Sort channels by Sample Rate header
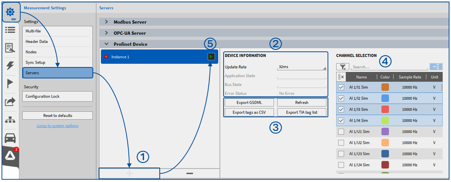The image size is (451, 182). tap(410, 77)
